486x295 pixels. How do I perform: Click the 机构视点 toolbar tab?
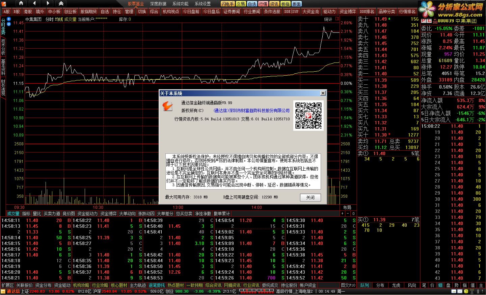(171, 11)
